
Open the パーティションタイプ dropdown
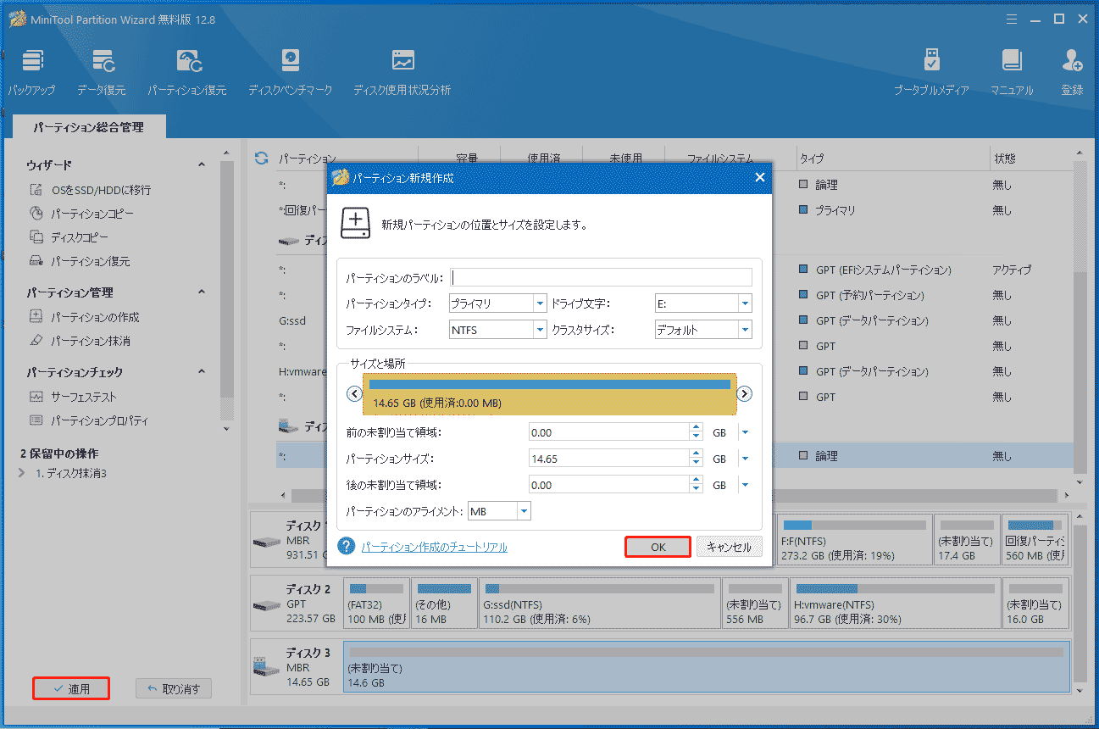pos(540,303)
